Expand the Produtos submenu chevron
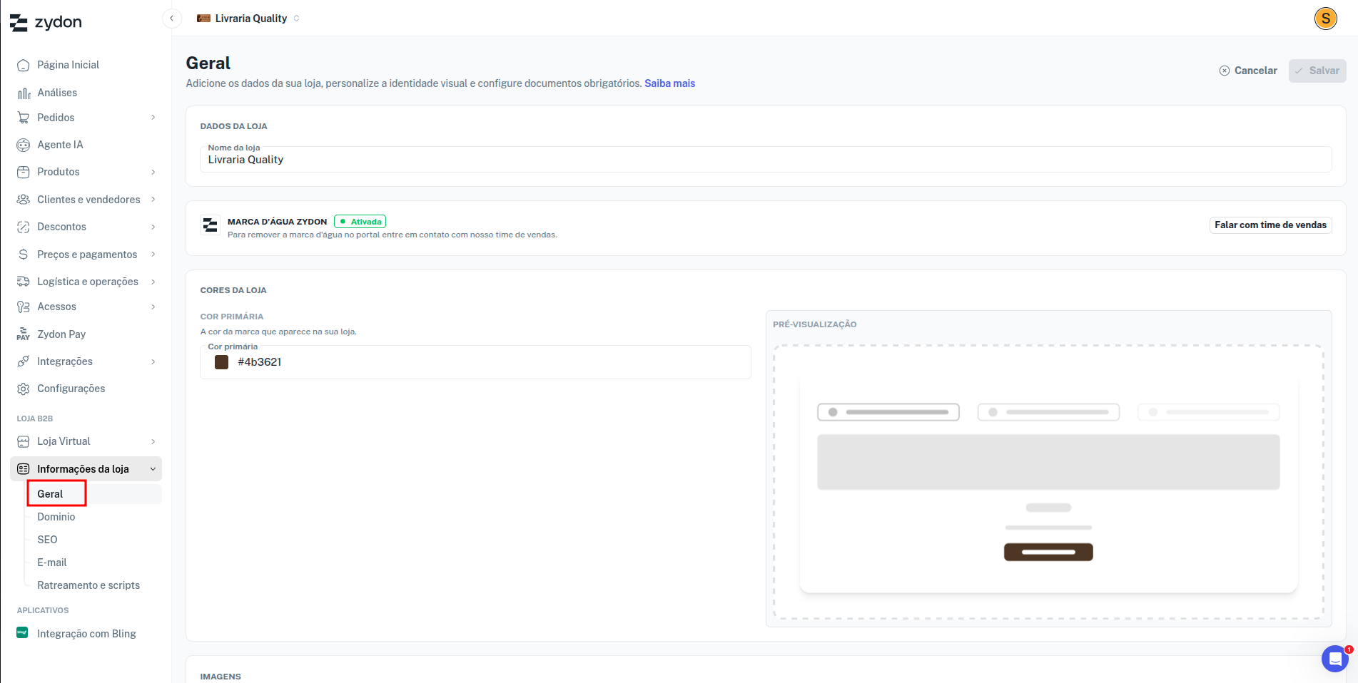Viewport: 1358px width, 683px height. click(x=153, y=172)
